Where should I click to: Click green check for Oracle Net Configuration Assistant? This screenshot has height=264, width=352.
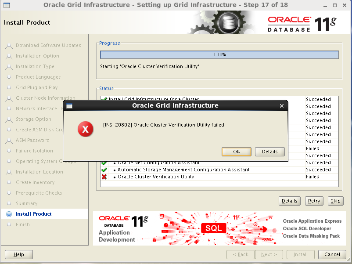tap(104, 163)
